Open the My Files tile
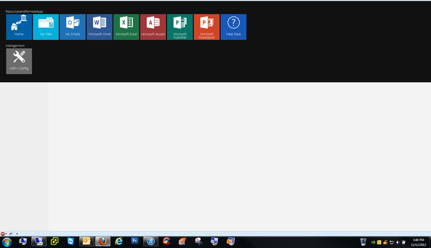This screenshot has width=431, height=248. [x=46, y=27]
